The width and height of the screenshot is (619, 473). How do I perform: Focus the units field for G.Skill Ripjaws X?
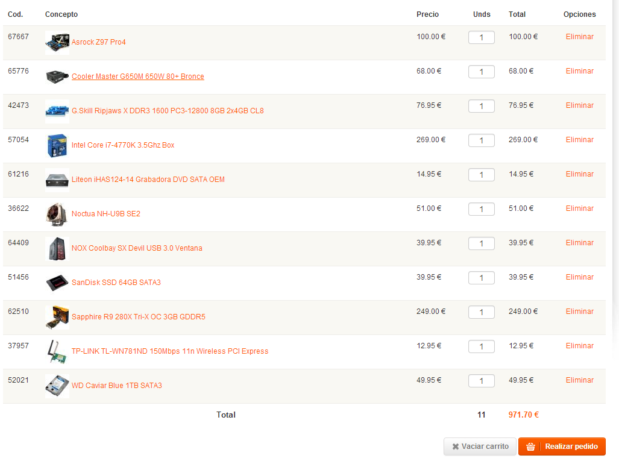click(x=481, y=106)
